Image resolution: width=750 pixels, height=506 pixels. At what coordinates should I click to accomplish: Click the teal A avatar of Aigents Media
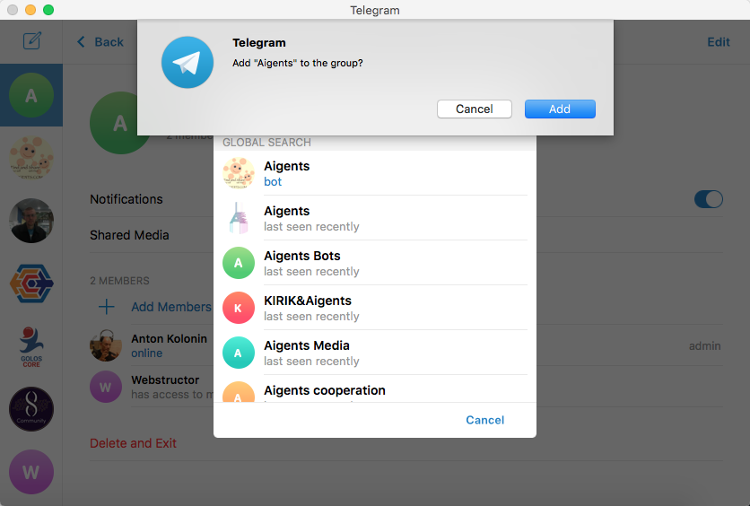tap(239, 353)
